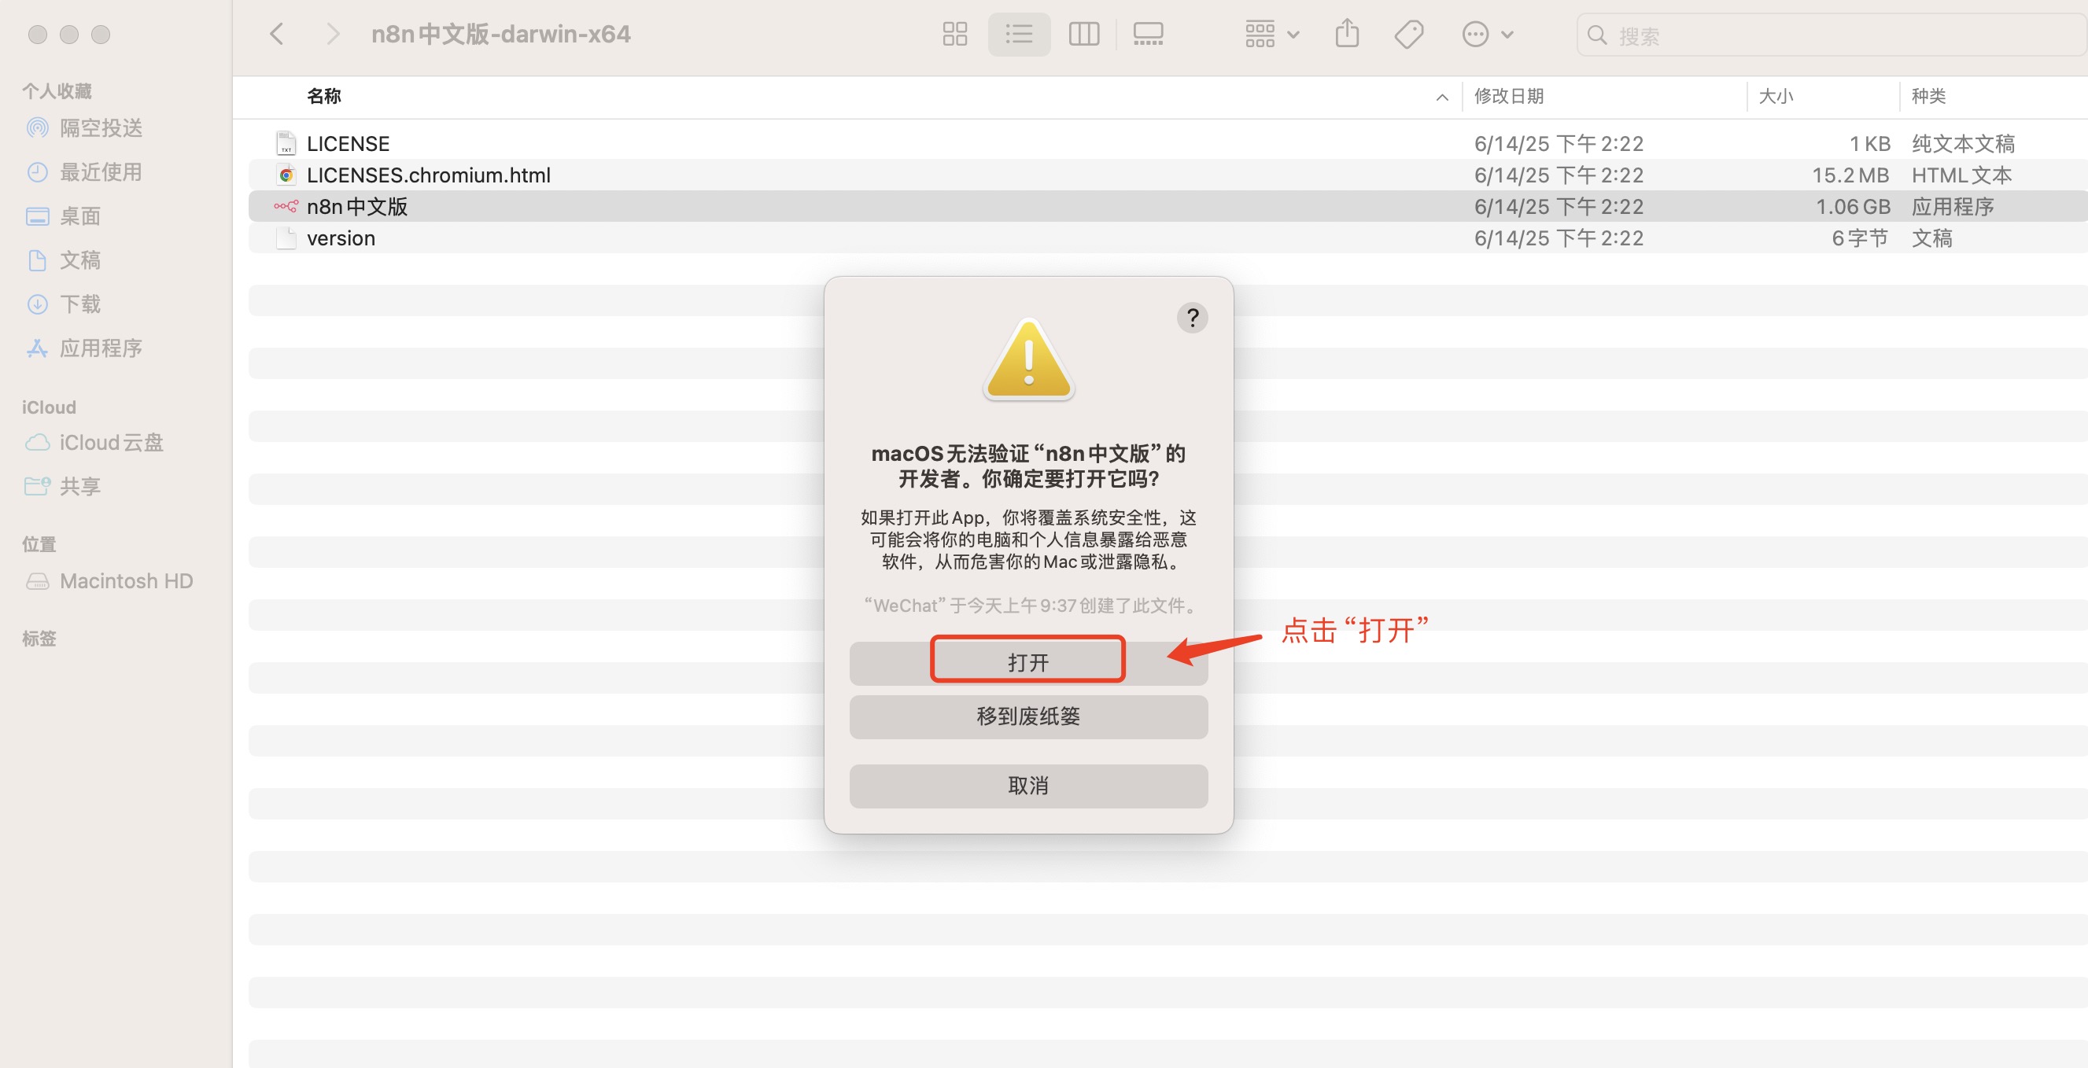Viewport: 2088px width, 1068px height.
Task: Open Applications (应用程序) in sidebar
Action: pyautogui.click(x=85, y=348)
